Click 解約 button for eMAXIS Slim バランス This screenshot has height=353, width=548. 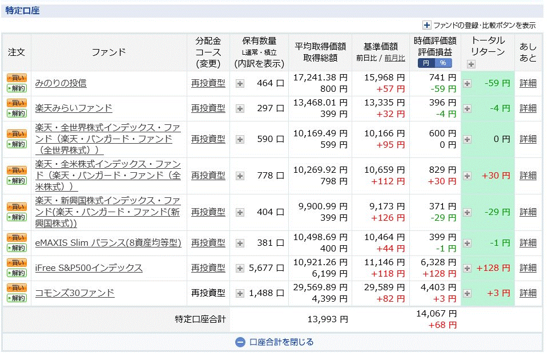point(17,248)
